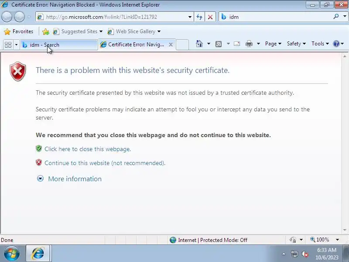
Task: Show hidden tray icons arrow
Action: click(x=284, y=254)
